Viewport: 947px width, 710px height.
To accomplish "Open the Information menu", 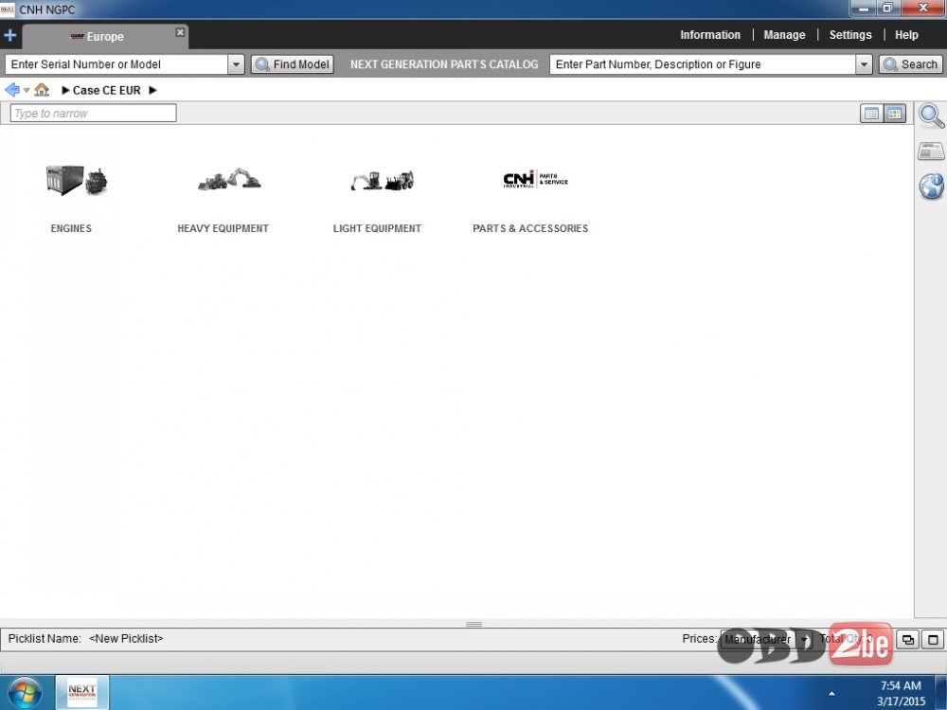I will 709,35.
